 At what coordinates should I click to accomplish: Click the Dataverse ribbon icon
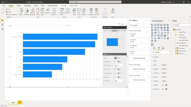click(x=48, y=11)
